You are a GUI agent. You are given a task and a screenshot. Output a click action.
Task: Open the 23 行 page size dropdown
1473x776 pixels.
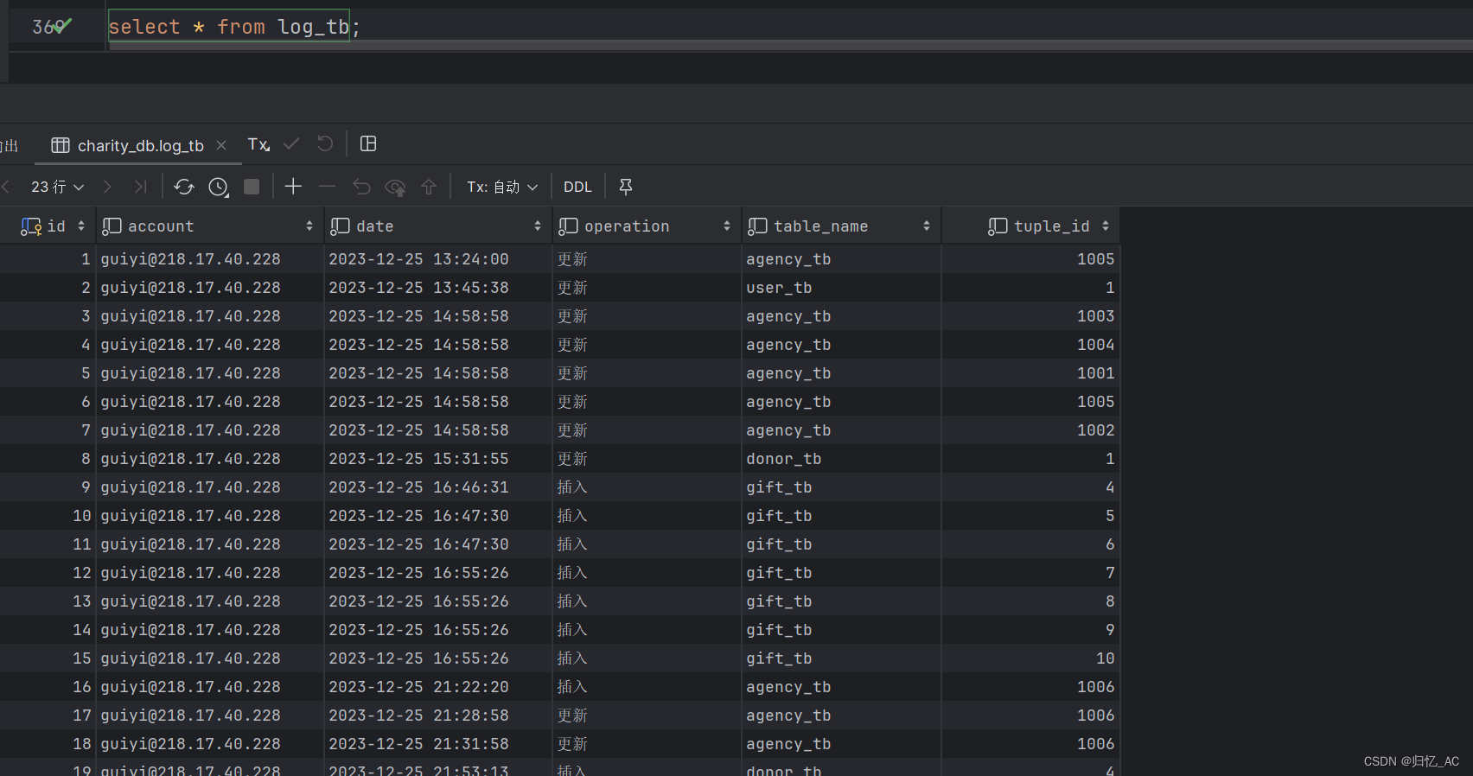[58, 187]
